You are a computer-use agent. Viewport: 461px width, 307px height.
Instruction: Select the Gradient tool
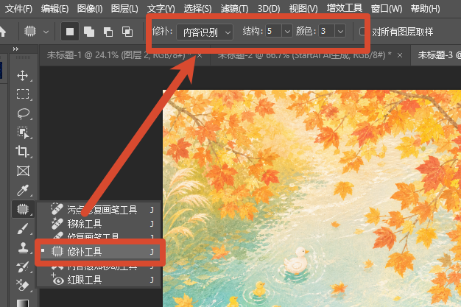coord(23,303)
